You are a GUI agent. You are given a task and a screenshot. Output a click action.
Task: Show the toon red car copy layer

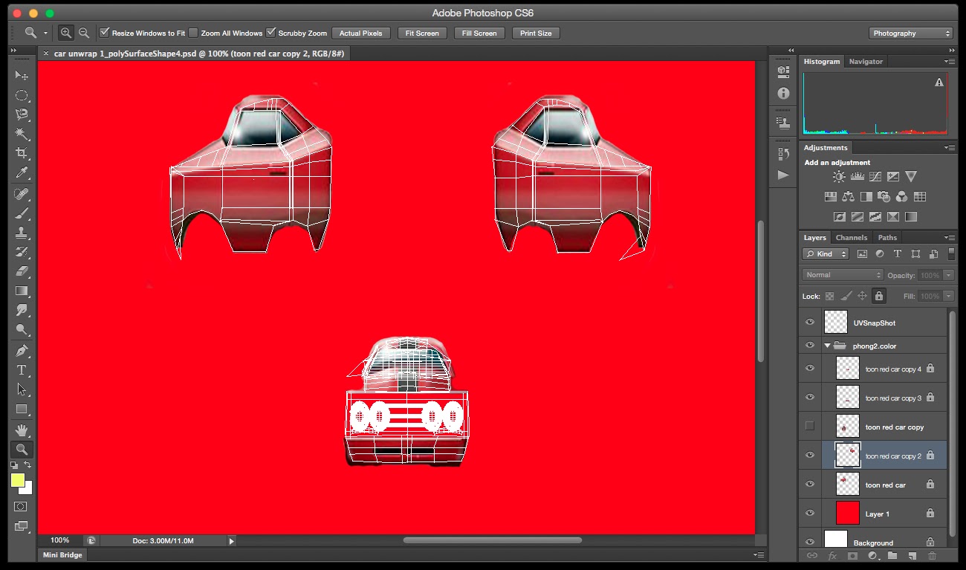tap(810, 426)
